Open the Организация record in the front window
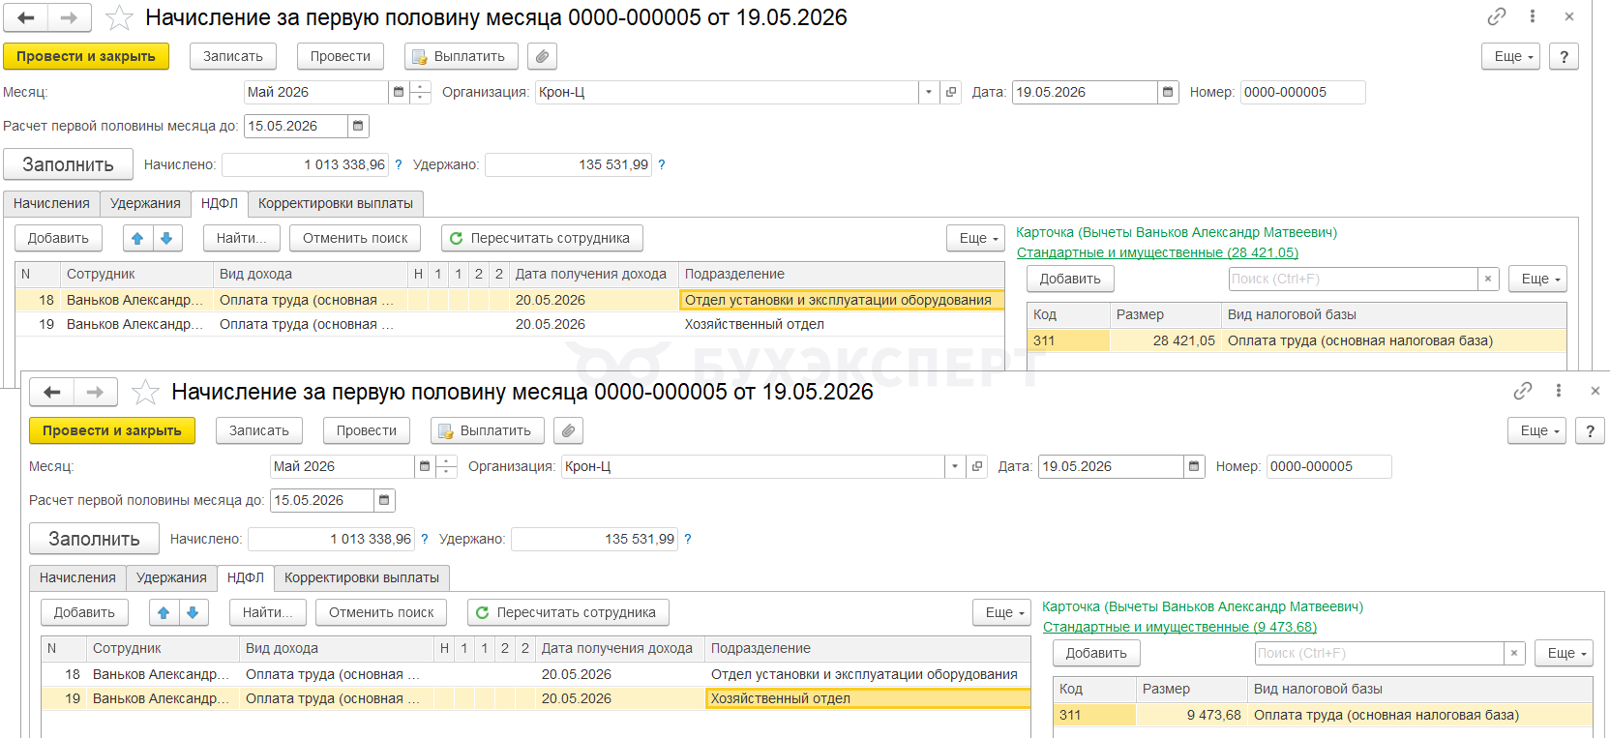The height and width of the screenshot is (738, 1610). click(x=977, y=466)
